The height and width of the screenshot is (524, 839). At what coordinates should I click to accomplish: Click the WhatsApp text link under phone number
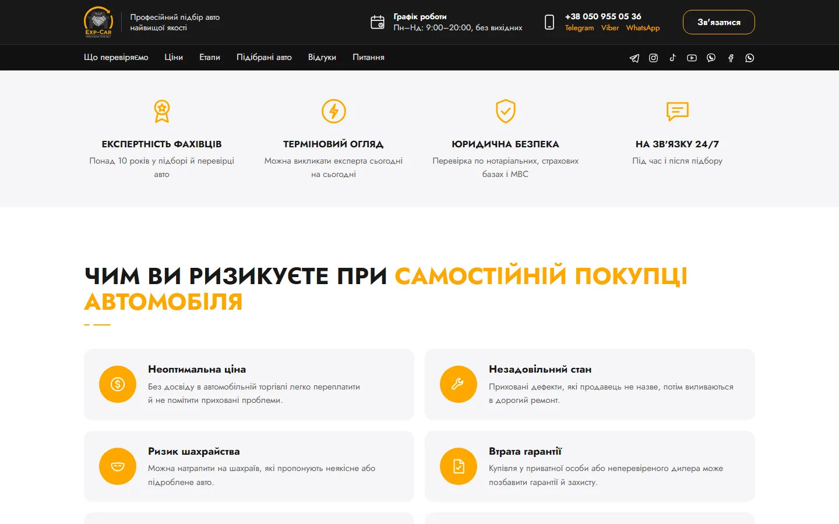(x=643, y=28)
